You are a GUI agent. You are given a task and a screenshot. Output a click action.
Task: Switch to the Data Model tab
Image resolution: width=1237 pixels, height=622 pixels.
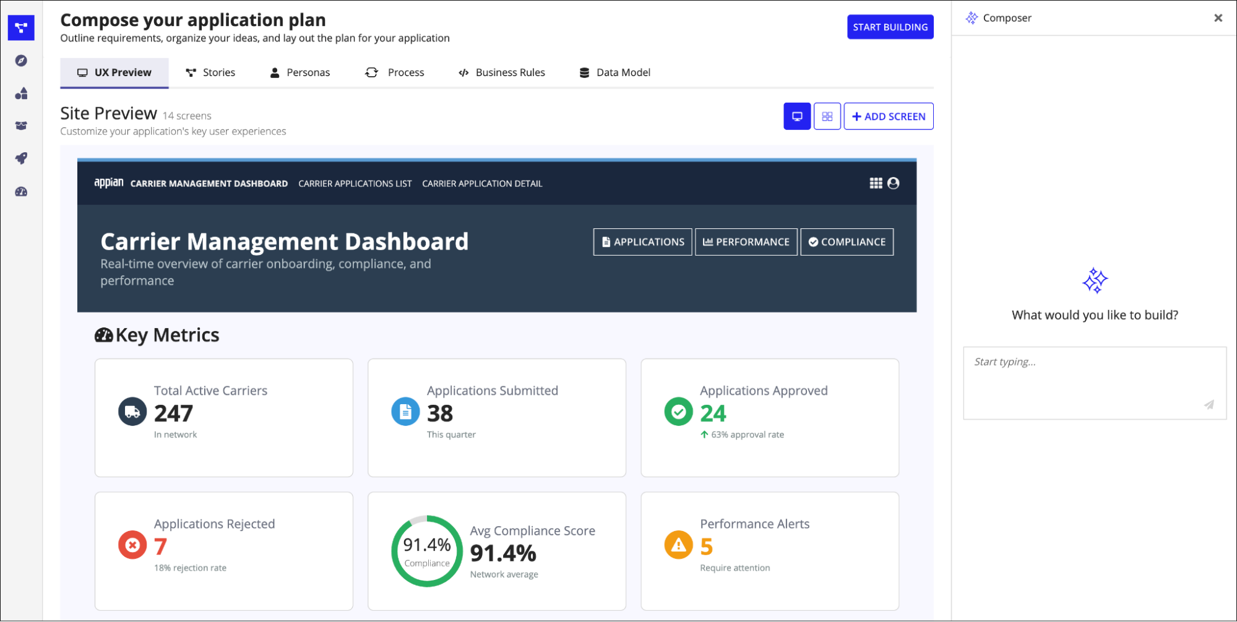tap(615, 72)
